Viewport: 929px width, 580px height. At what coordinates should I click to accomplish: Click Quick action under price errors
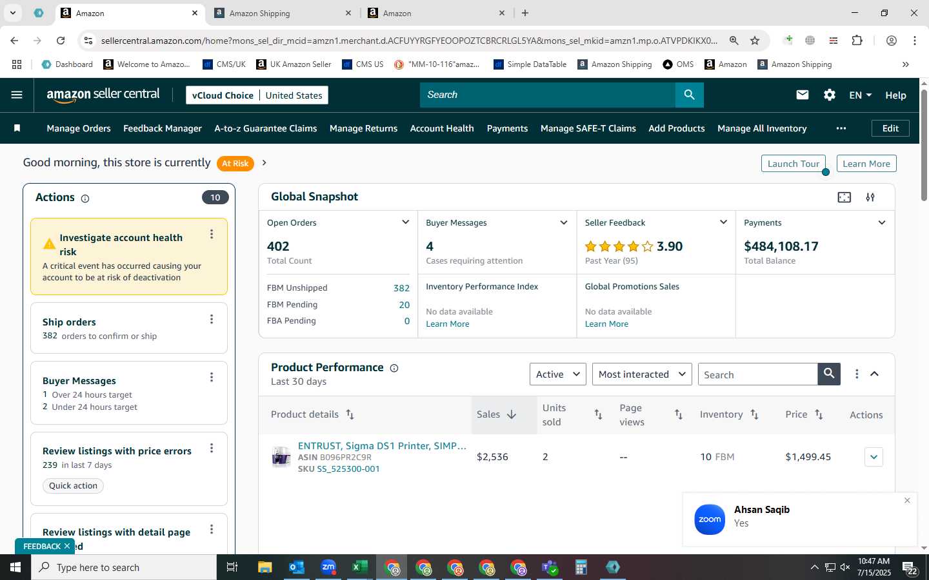coord(73,486)
